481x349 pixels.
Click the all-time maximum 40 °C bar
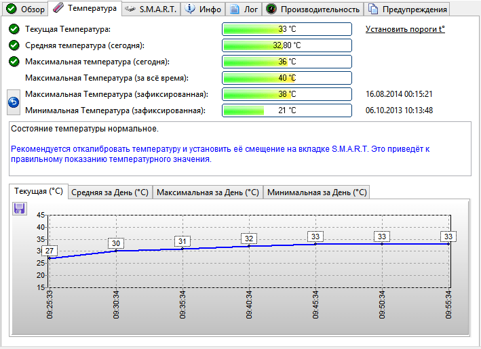click(x=287, y=78)
